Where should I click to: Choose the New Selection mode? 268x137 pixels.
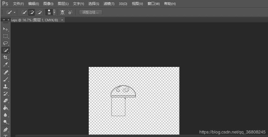(x=24, y=12)
